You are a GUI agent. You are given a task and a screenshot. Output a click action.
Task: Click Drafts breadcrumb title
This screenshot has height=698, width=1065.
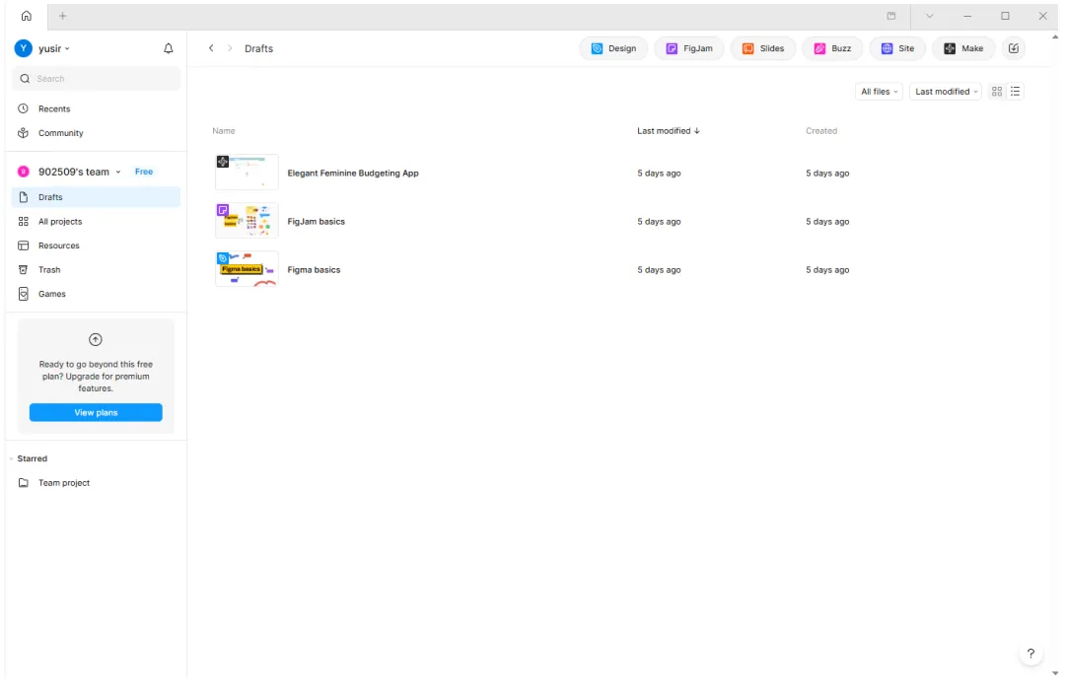point(258,48)
